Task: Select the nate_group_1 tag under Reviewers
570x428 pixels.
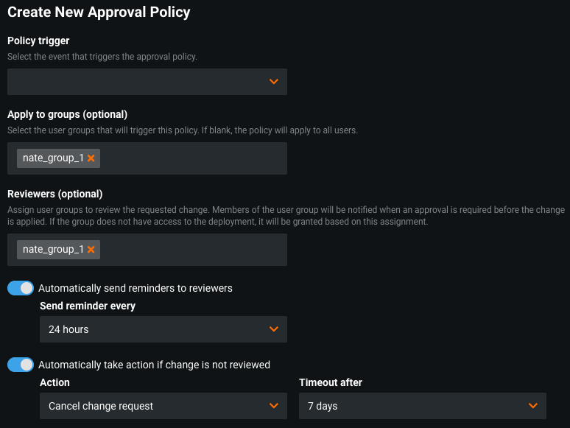Action: click(53, 250)
